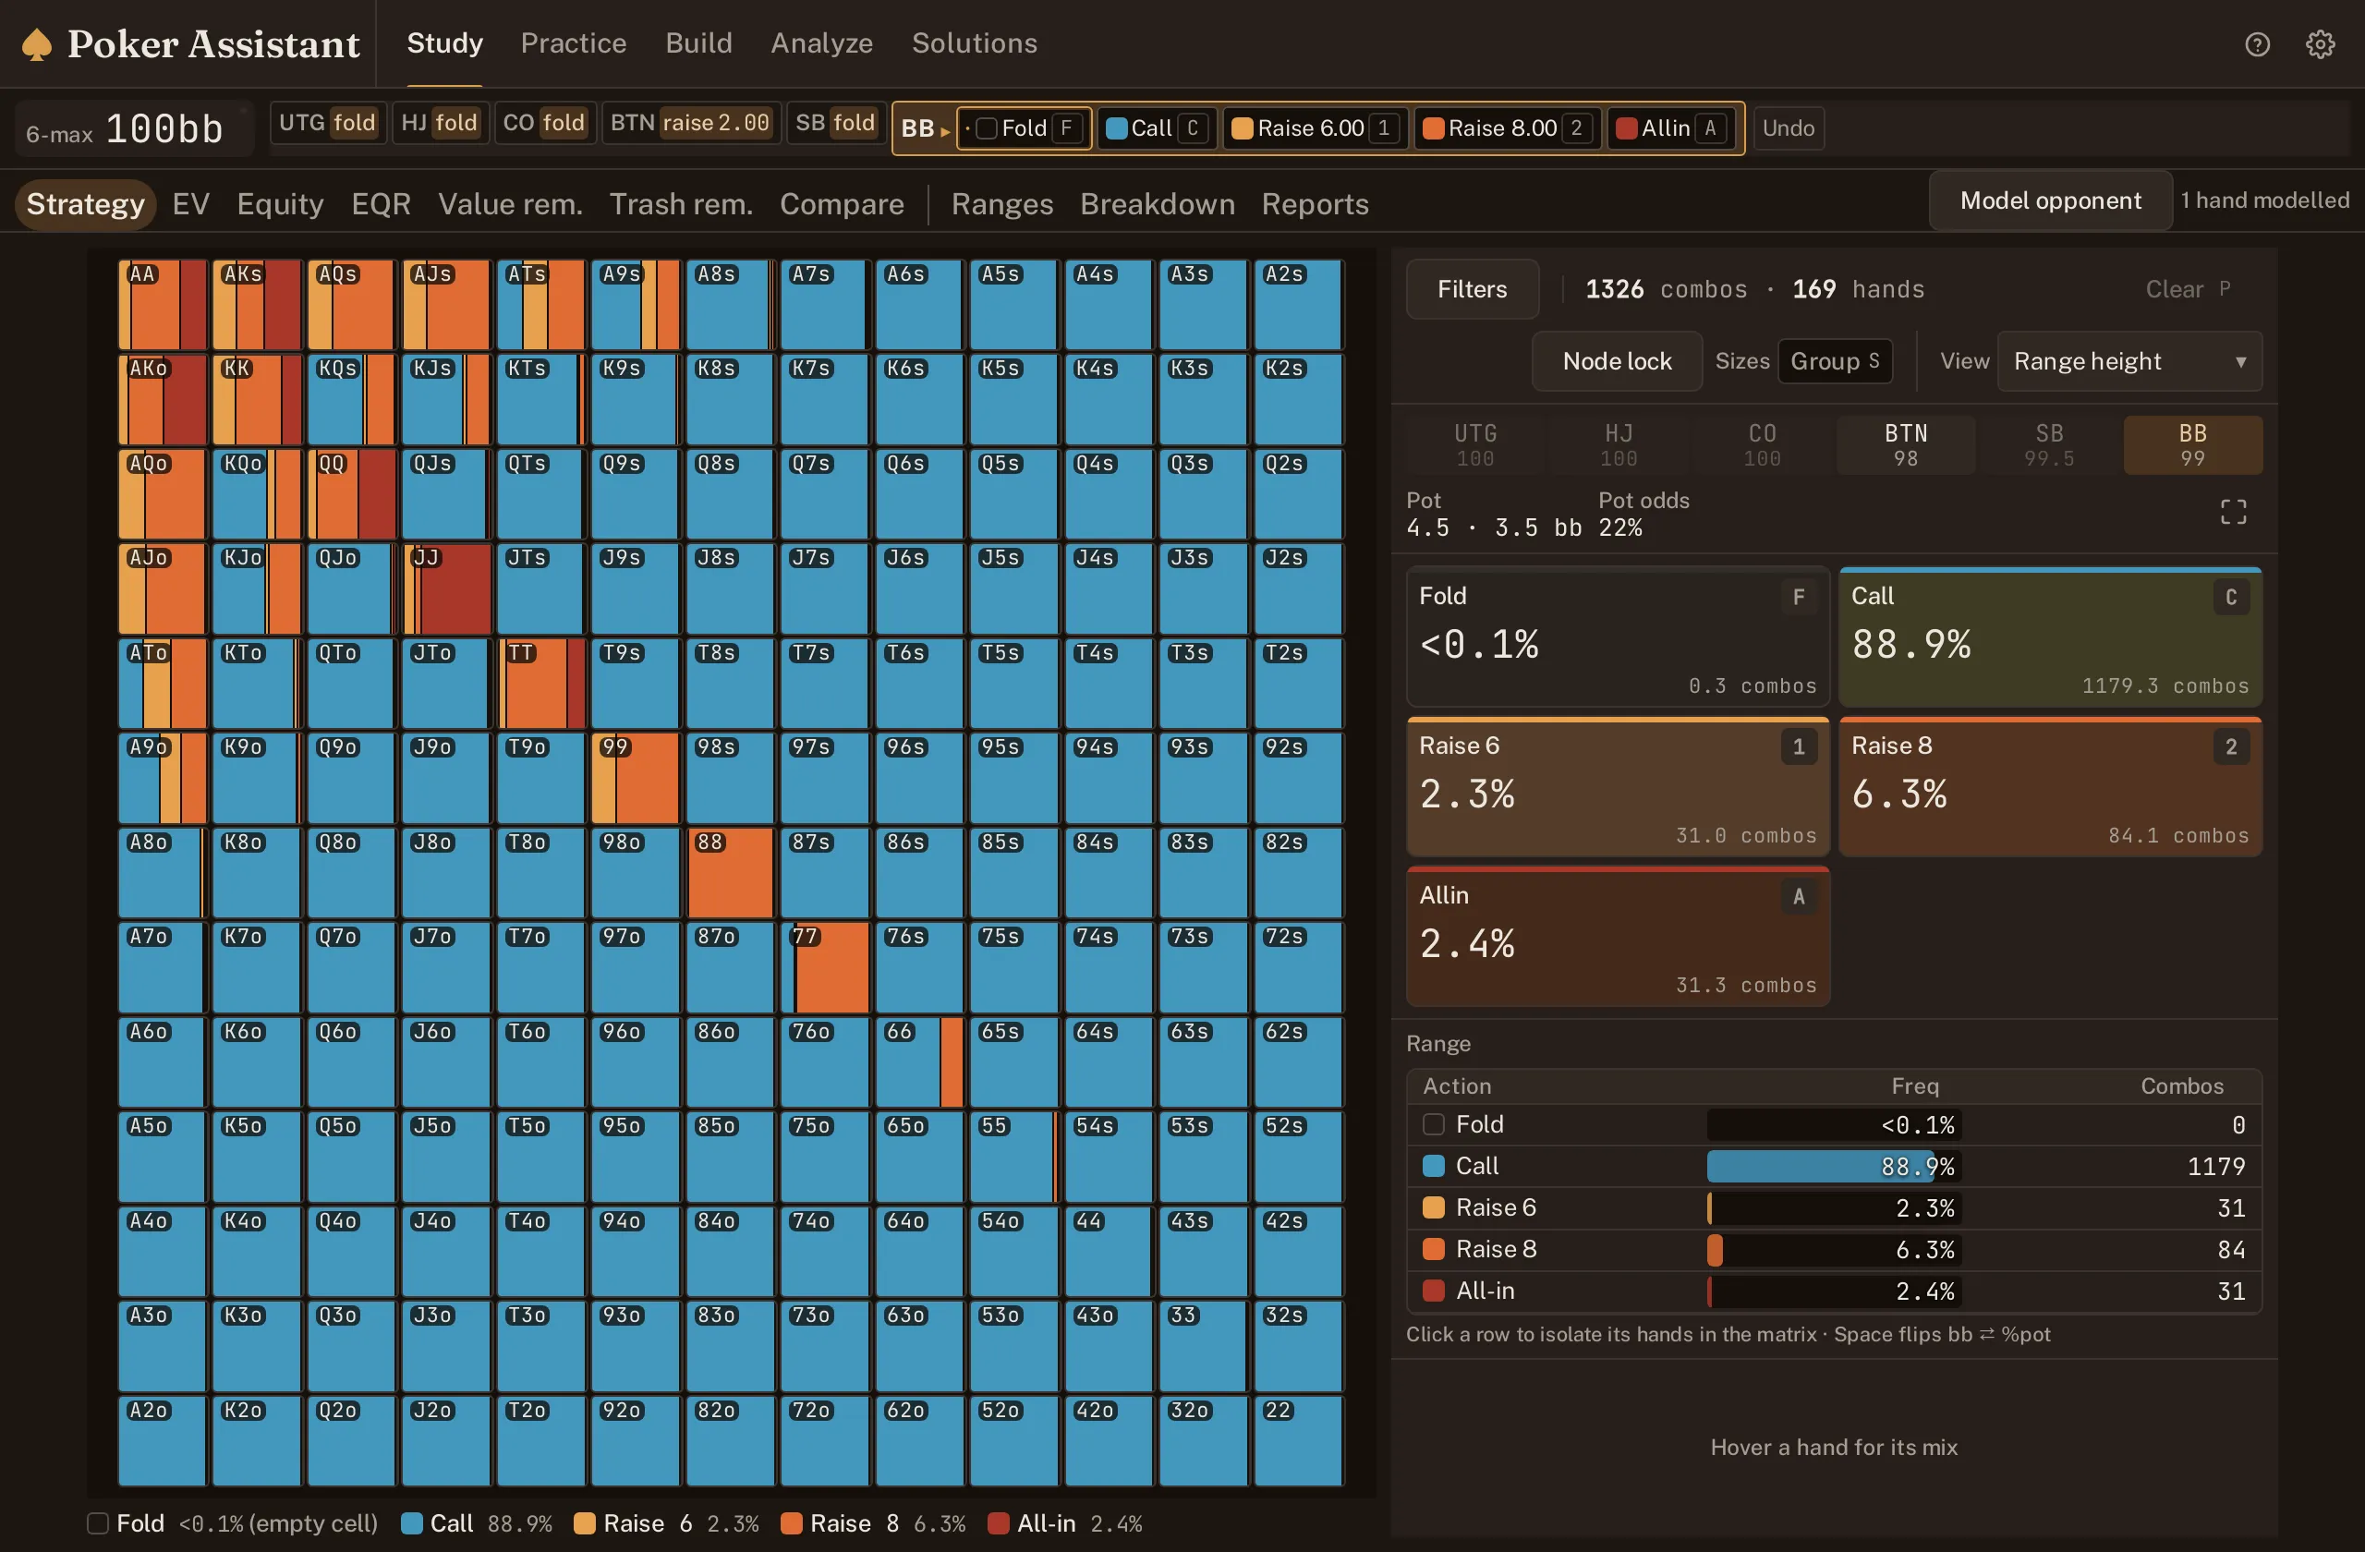Image resolution: width=2365 pixels, height=1552 pixels.
Task: Isolate the Raise 8 row in the Range table
Action: pyautogui.click(x=1834, y=1249)
